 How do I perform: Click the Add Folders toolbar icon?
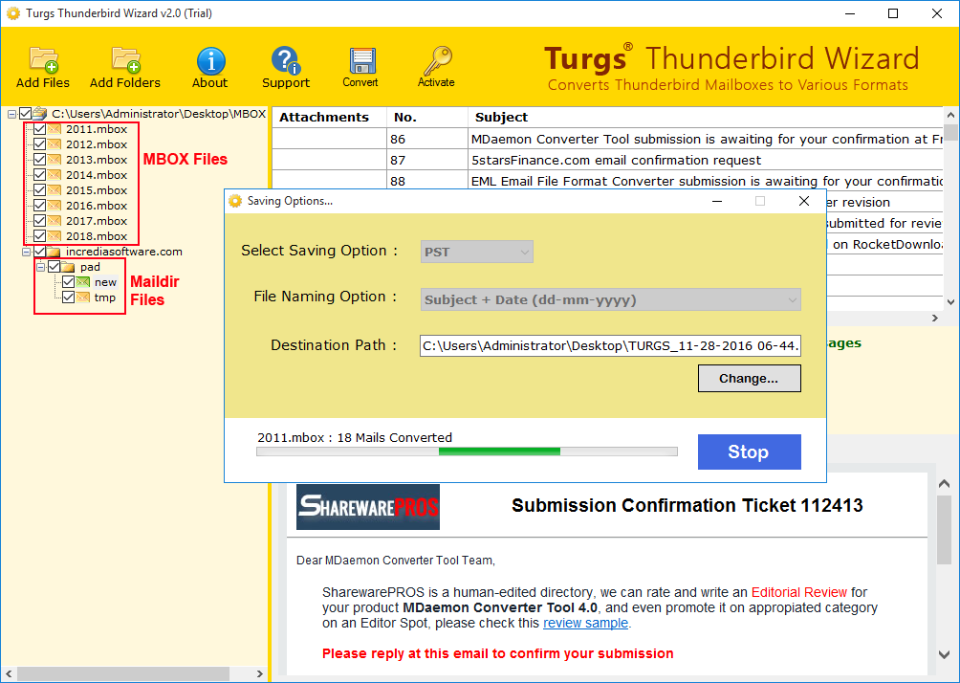click(125, 59)
